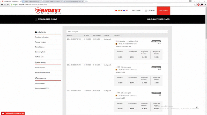Viewport: 207px width, 115px height.
Task: Click the Auszahlung section icon
Action: 36,78
